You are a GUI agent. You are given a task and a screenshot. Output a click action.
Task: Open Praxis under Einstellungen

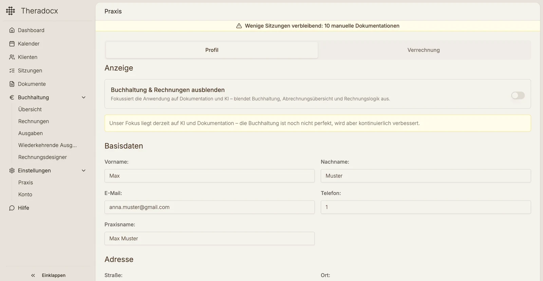click(25, 182)
